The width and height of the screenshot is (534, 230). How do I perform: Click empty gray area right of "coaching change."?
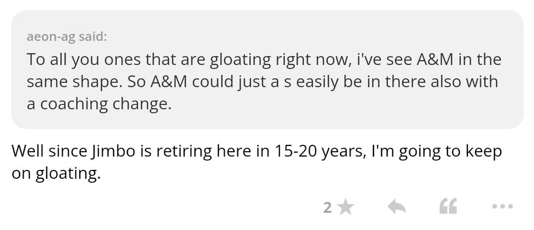coord(347,104)
